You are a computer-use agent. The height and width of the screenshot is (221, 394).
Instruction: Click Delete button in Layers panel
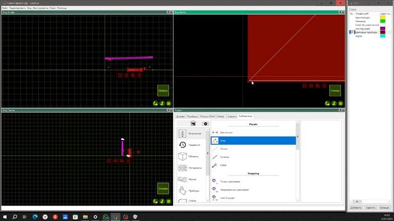tap(371, 207)
